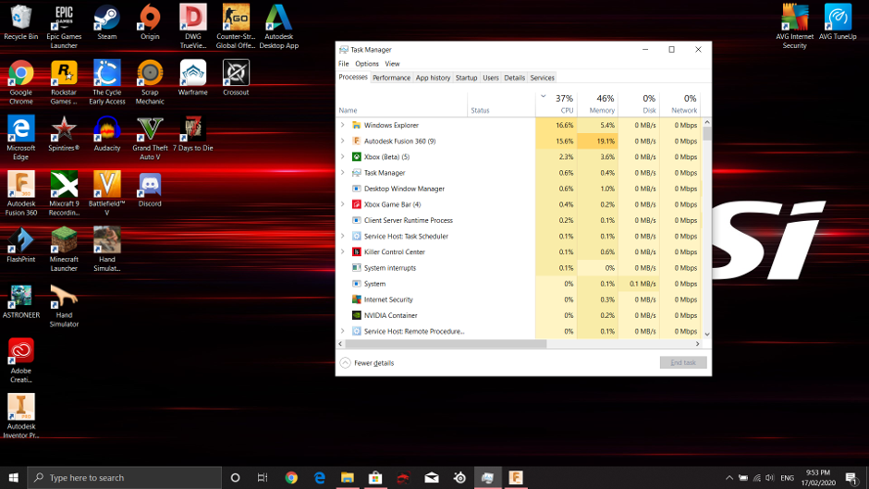This screenshot has width=869, height=489.
Task: Select Spintires desktop icon
Action: point(64,133)
